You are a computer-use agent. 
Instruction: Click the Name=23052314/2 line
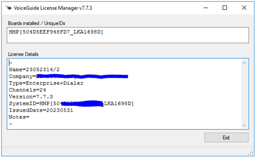coord(34,70)
